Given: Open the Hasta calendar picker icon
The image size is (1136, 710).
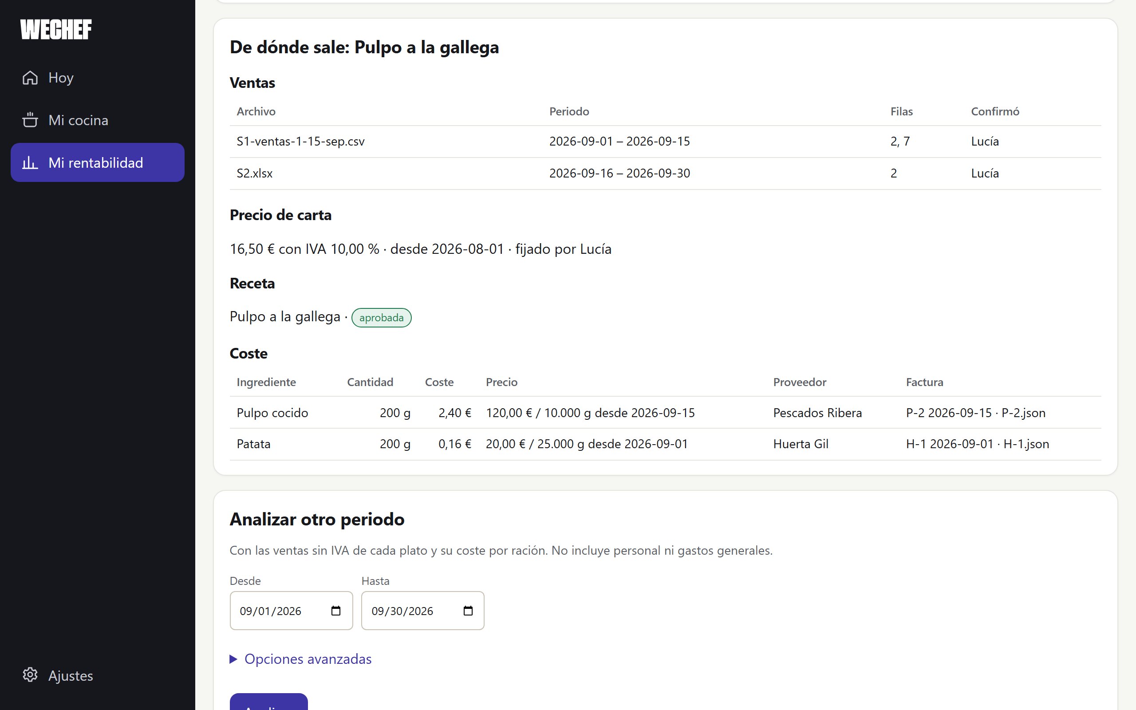Looking at the screenshot, I should (x=468, y=611).
